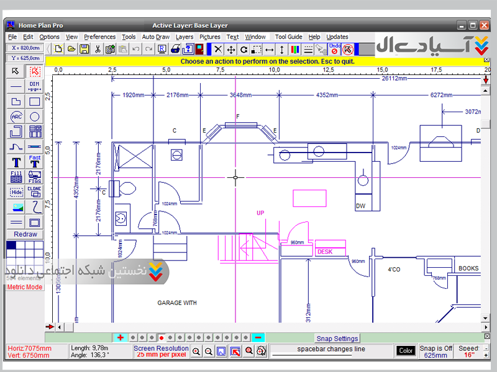
Task: Click the red plus page button
Action: 120,337
